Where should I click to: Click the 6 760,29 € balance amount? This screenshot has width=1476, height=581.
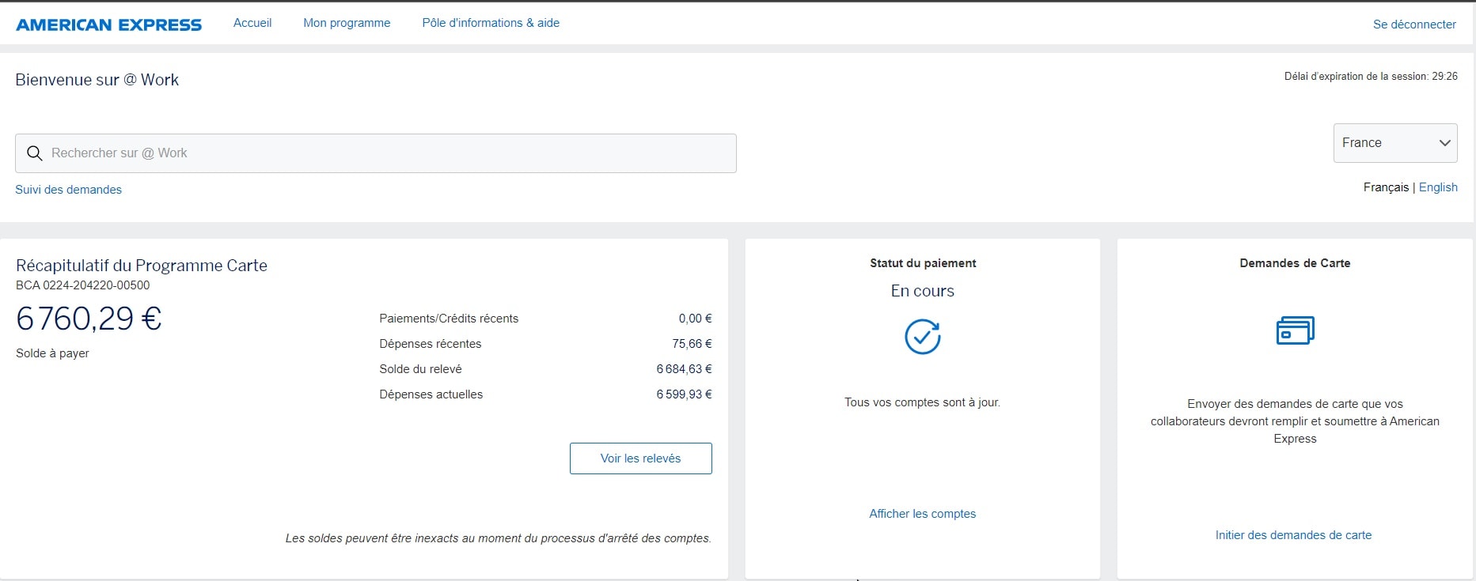coord(89,319)
